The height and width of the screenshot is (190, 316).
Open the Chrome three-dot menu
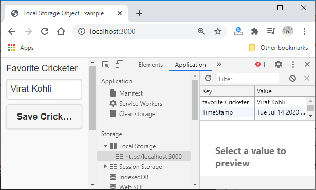click(x=304, y=31)
